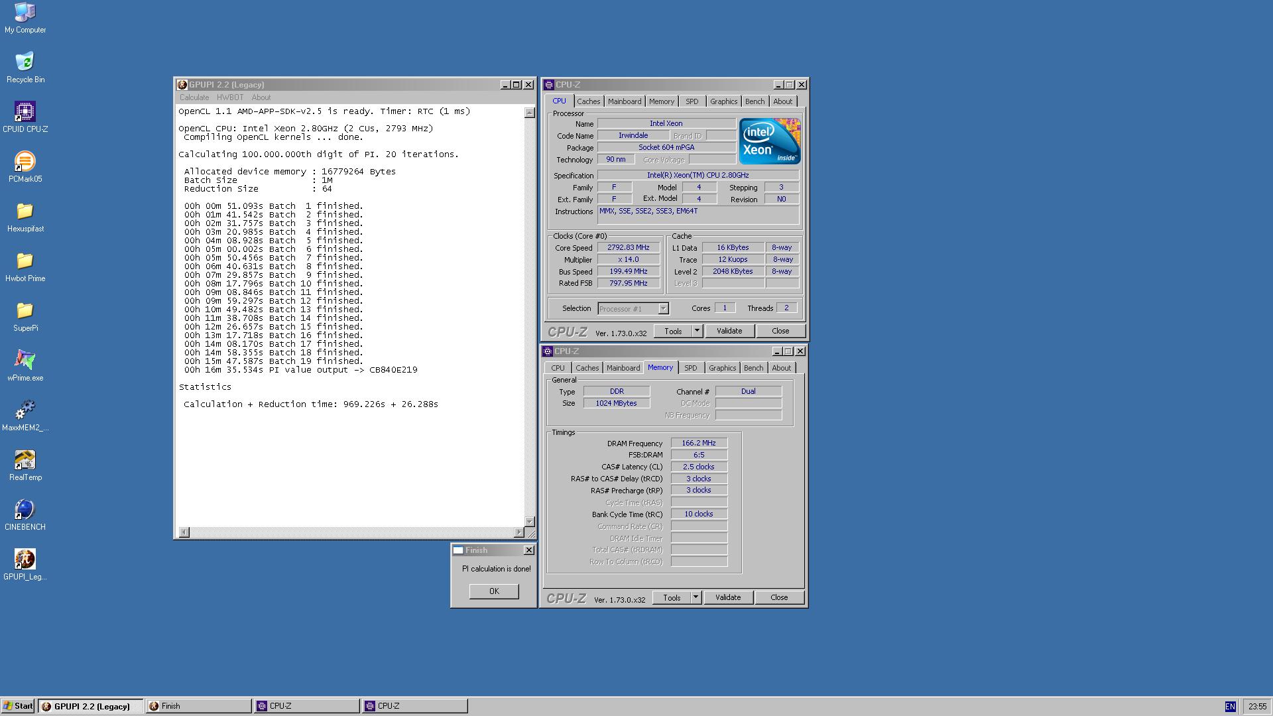The height and width of the screenshot is (716, 1273).
Task: Click the EN language indicator in tray
Action: click(x=1230, y=707)
